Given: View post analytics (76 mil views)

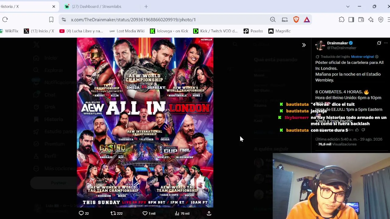Looking at the screenshot, I should (182, 213).
